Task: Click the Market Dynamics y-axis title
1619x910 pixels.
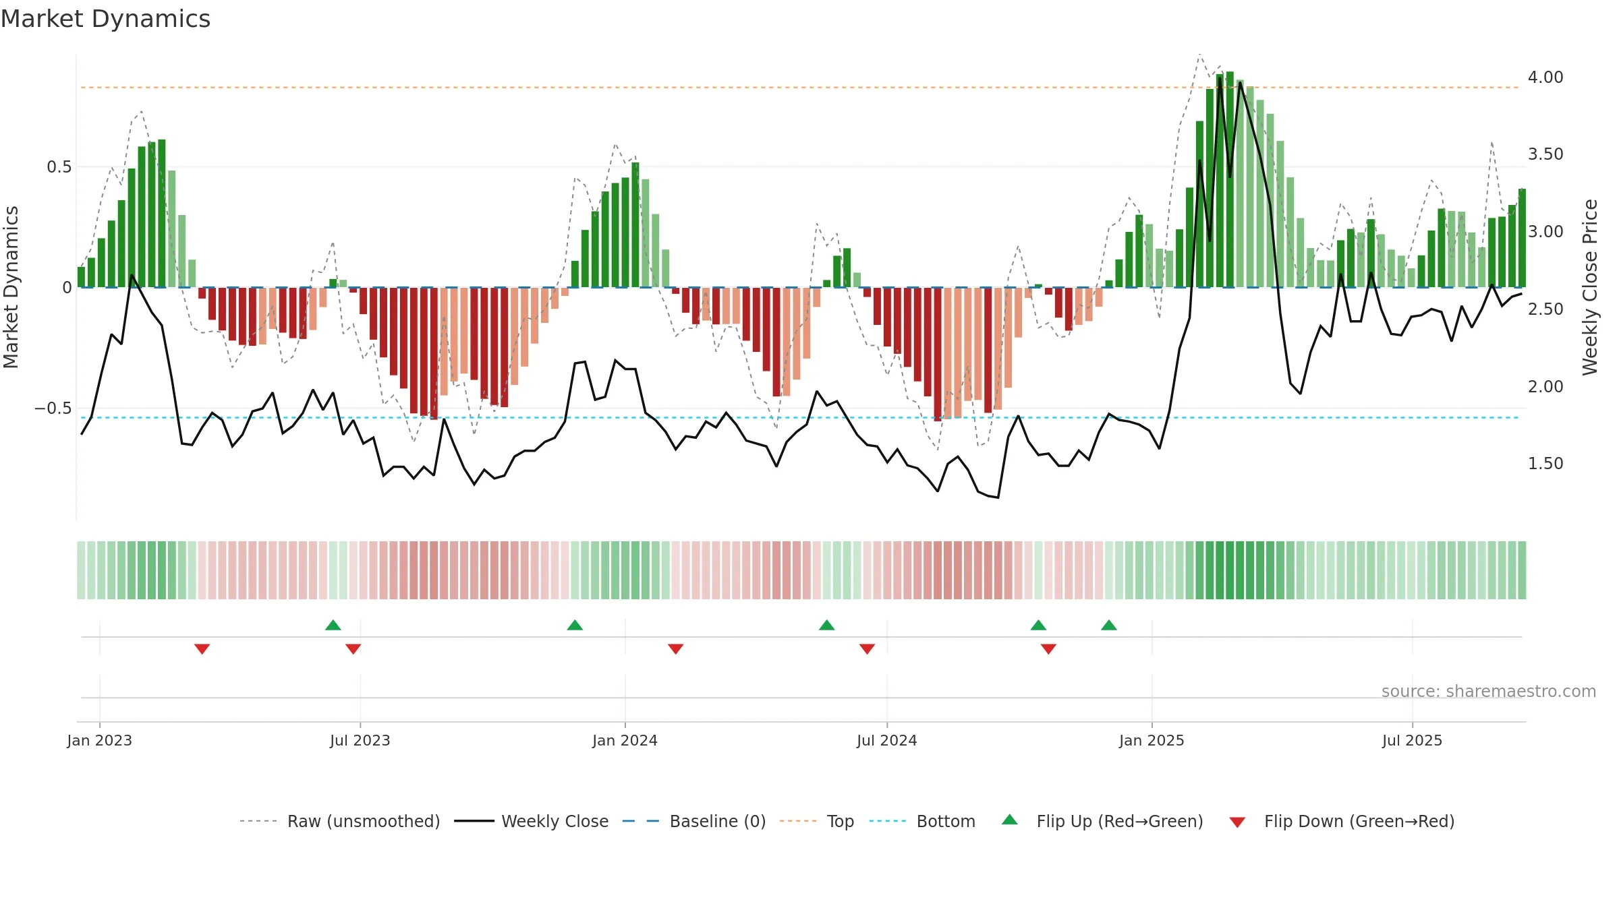Action: click(11, 287)
